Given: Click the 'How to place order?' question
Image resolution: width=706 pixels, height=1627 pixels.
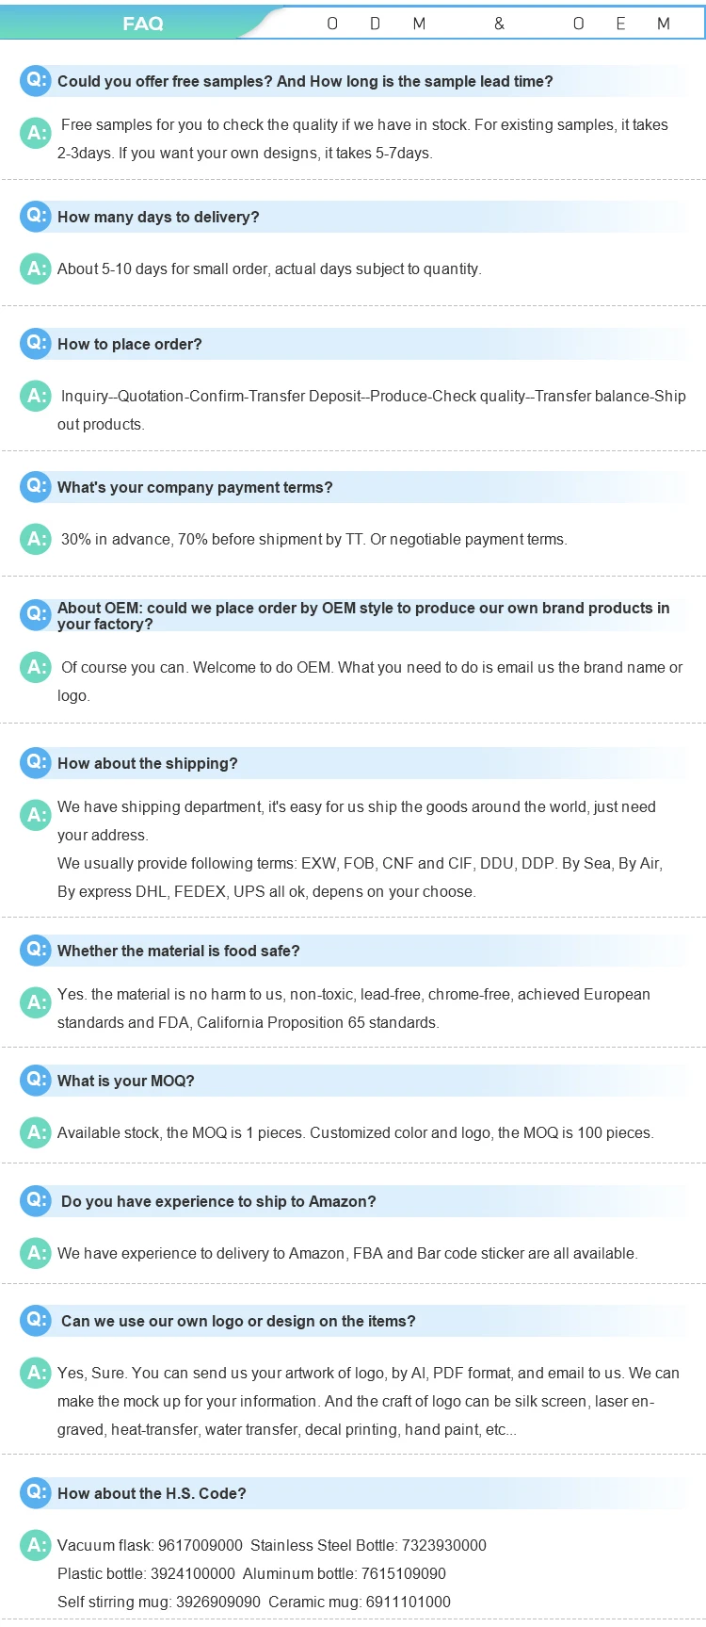Looking at the screenshot, I should 130,344.
